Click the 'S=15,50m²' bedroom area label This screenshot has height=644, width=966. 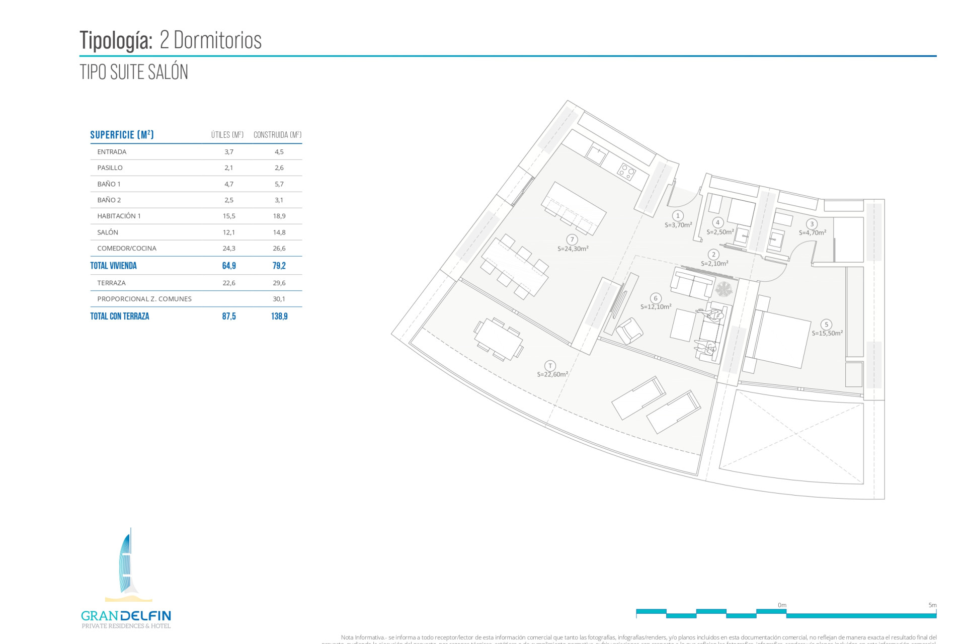[827, 333]
